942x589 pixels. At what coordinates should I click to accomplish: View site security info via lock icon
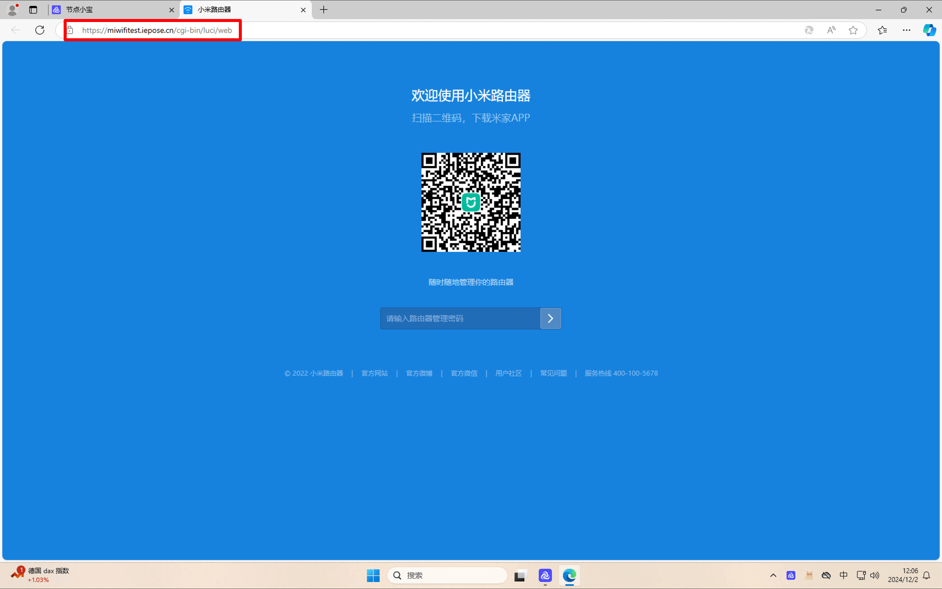tap(70, 30)
